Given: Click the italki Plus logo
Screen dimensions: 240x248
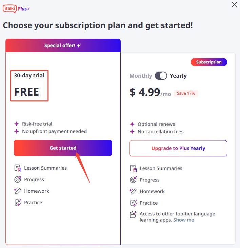Looking at the screenshot, I should (16, 9).
